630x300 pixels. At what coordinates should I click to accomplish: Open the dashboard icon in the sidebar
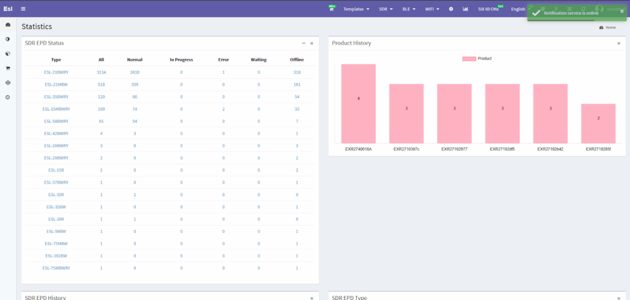coord(7,25)
